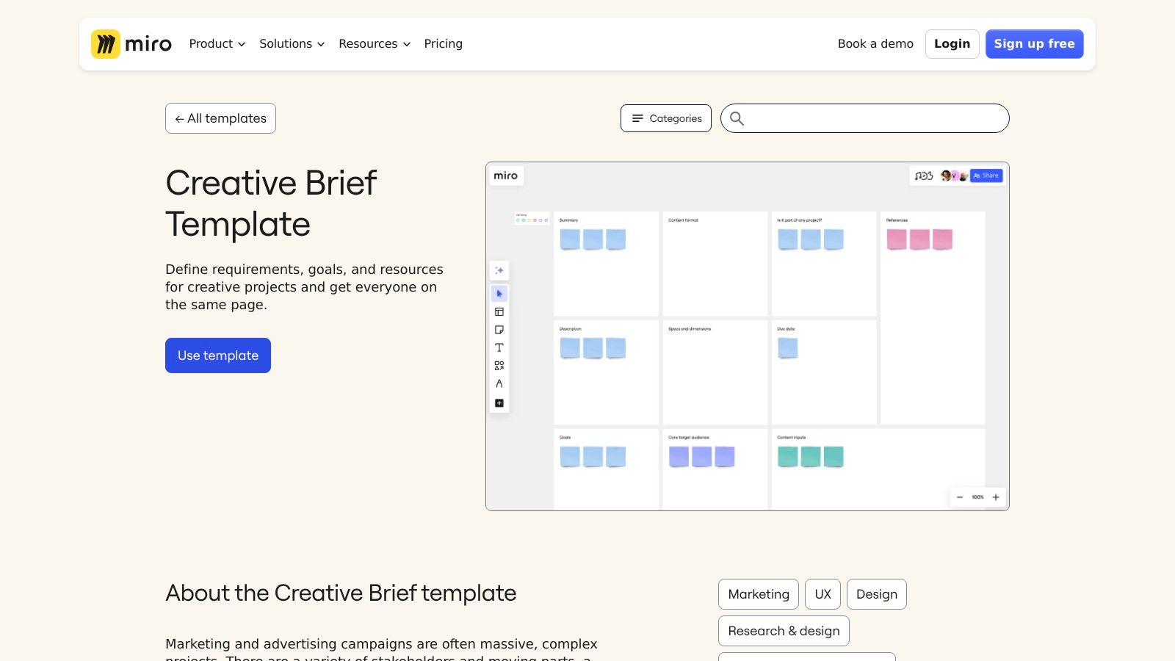Select the Design tag
The image size is (1175, 661).
tap(877, 594)
